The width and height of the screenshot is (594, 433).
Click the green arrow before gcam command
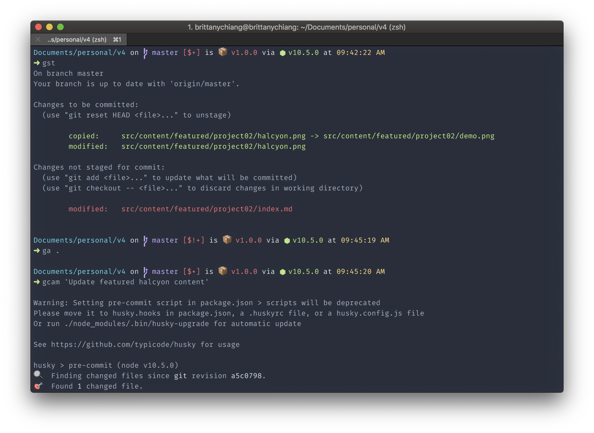[x=37, y=282]
